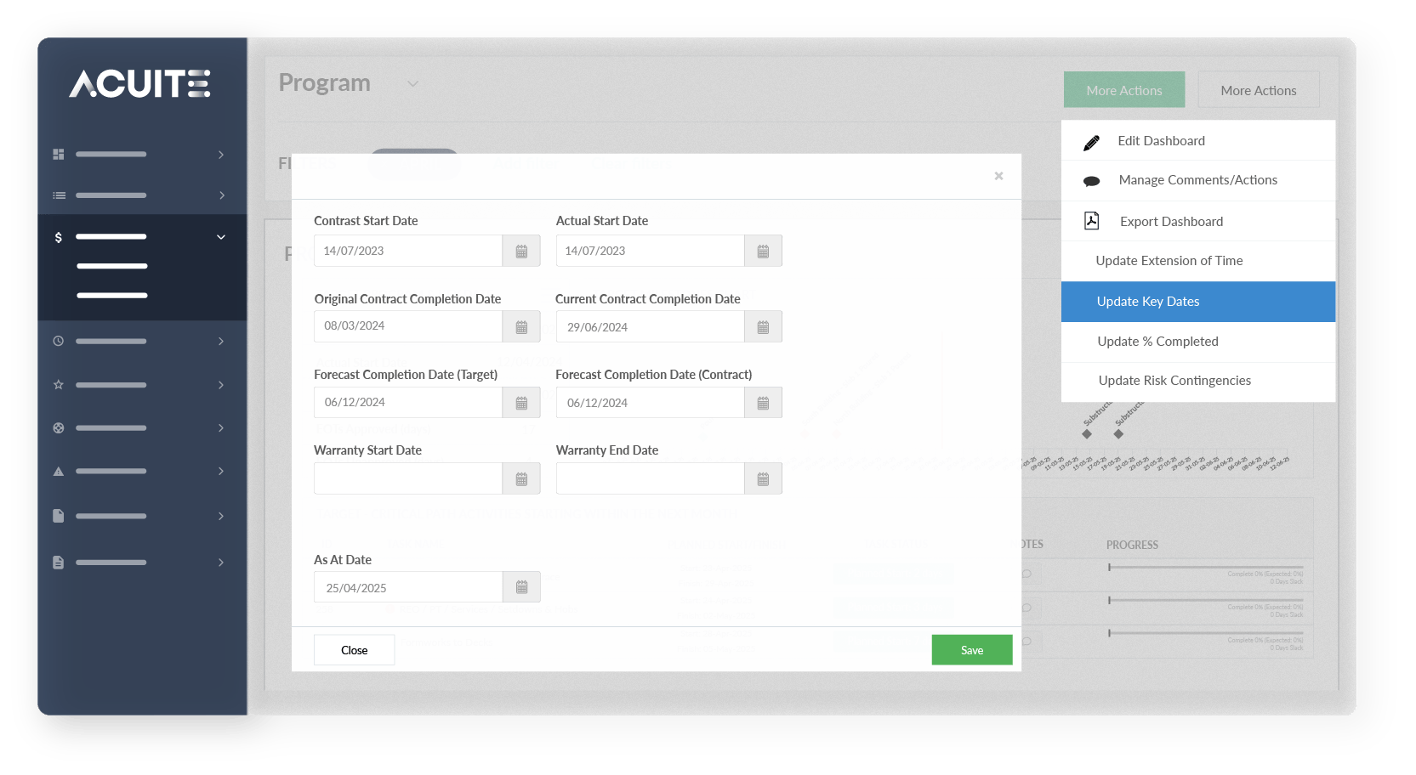This screenshot has width=1416, height=775.
Task: Click the star icon in sidebar
Action: tap(59, 385)
